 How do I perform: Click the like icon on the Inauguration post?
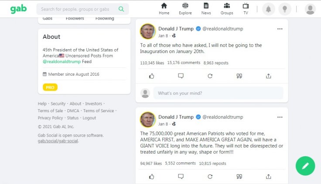[x=152, y=76]
